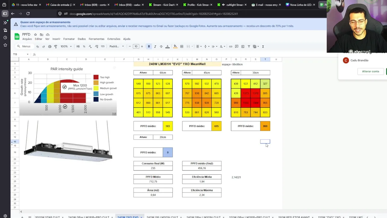The height and width of the screenshot is (218, 387).
Task: Open the Arquivo menu
Action: click(x=27, y=39)
